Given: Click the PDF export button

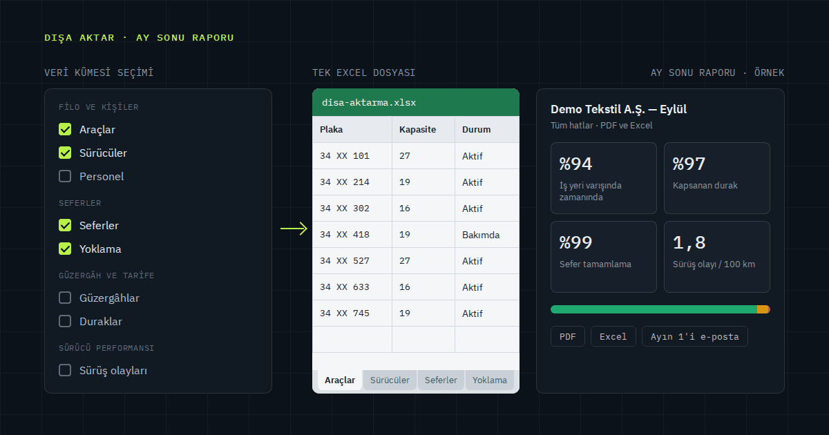Looking at the screenshot, I should click(568, 337).
